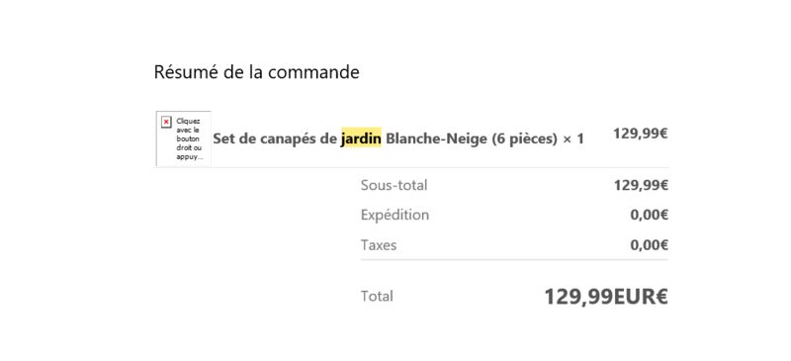Click the 'Résumé de la commande' heading
This screenshot has width=791, height=361.
tap(257, 72)
